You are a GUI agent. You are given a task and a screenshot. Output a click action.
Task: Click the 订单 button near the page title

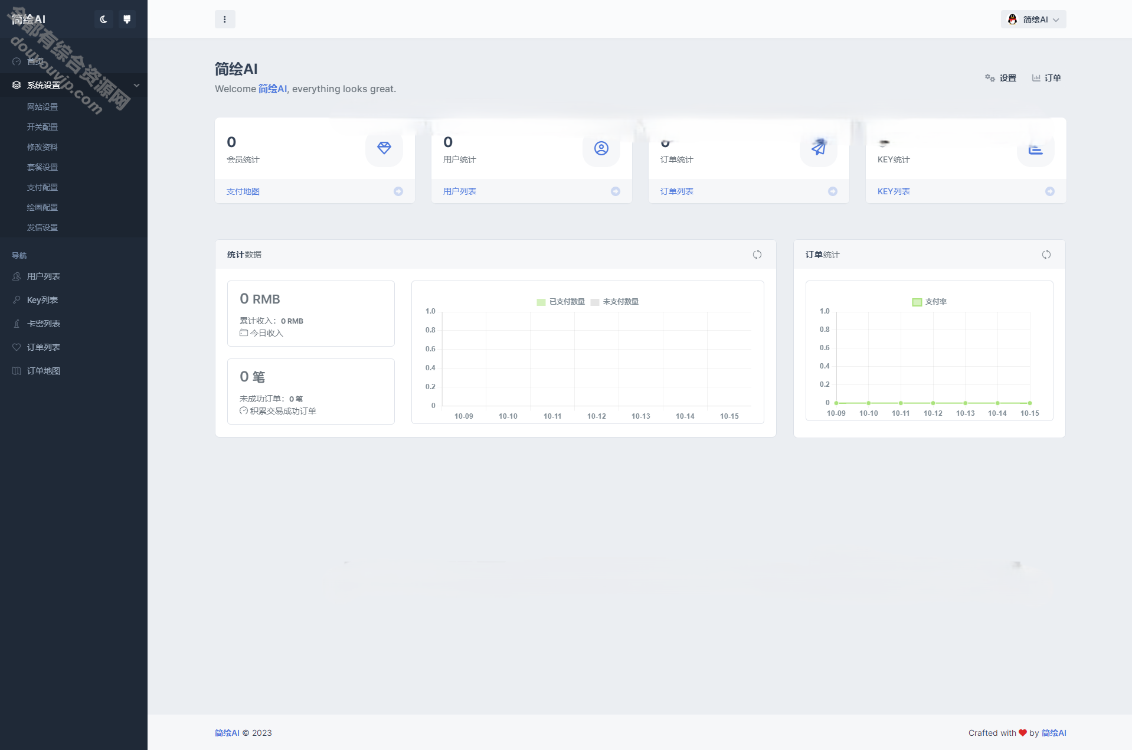click(x=1046, y=78)
